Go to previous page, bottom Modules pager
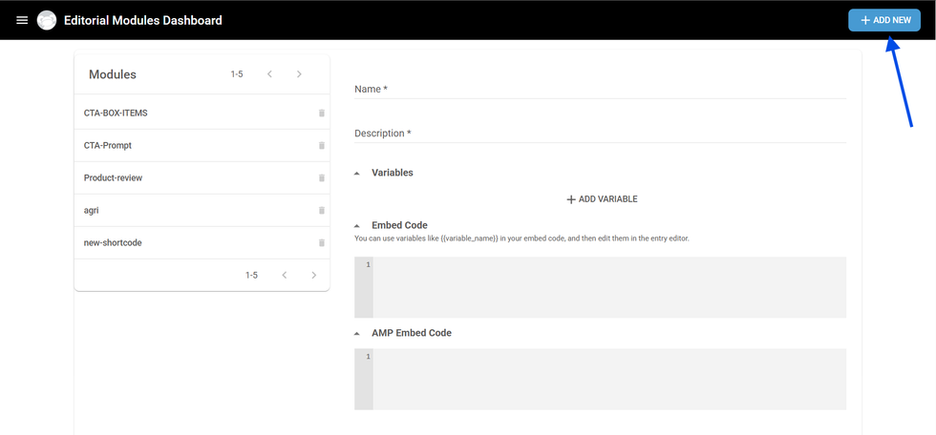936x435 pixels. 285,276
